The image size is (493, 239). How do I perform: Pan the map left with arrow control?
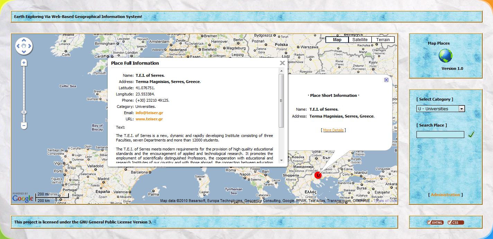[x=18, y=46]
